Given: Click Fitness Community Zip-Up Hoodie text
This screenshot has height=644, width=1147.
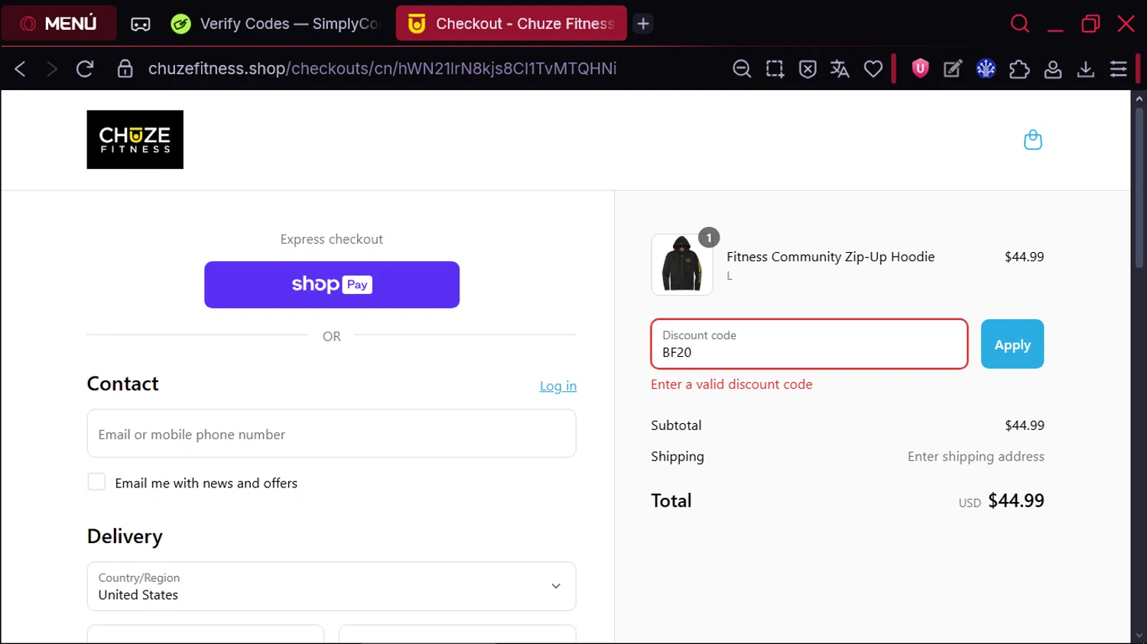Looking at the screenshot, I should coord(830,257).
